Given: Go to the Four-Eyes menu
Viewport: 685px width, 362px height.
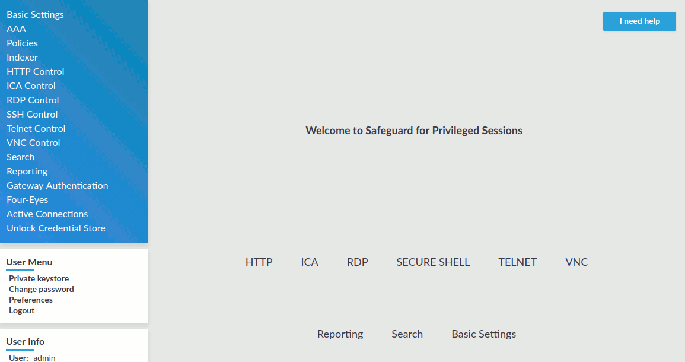Looking at the screenshot, I should 27,200.
